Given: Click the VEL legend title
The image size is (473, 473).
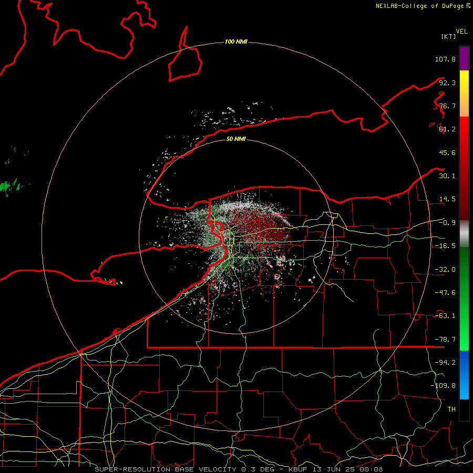Looking at the screenshot, I should [461, 32].
